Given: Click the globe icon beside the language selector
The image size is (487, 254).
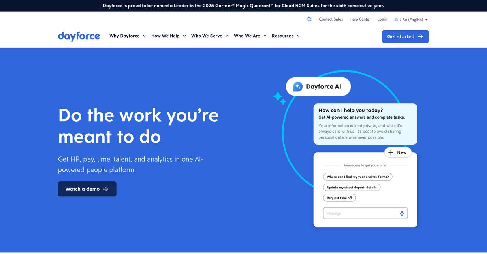Looking at the screenshot, I should pyautogui.click(x=395, y=19).
